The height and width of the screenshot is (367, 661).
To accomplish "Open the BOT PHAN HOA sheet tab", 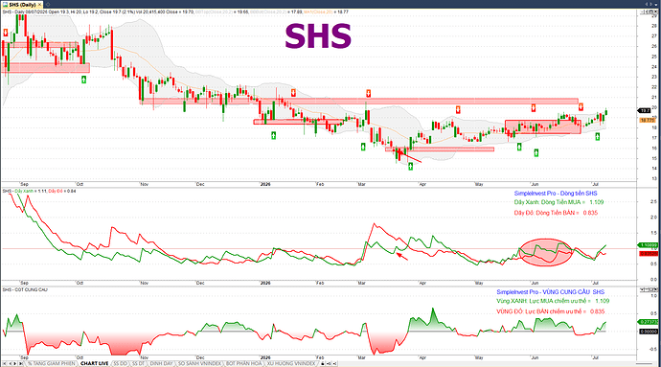I will 243,363.
